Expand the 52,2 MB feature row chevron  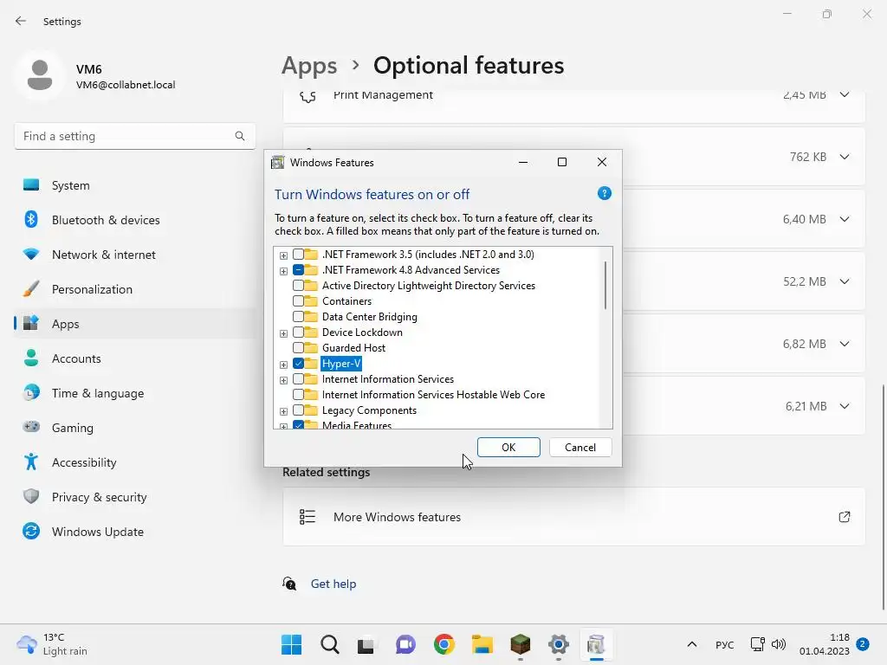[844, 281]
